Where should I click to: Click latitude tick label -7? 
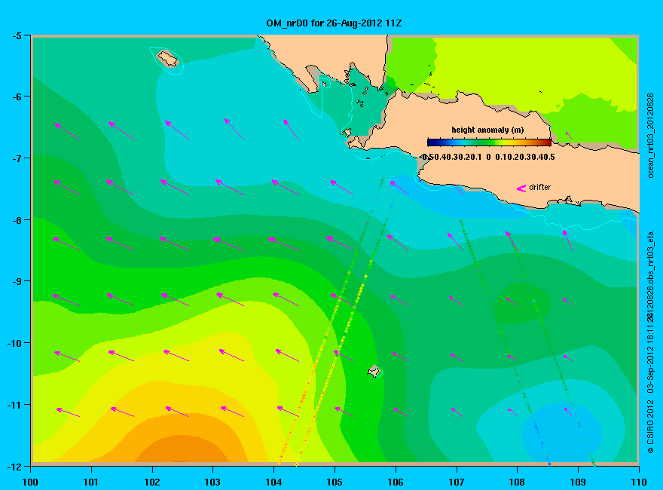coord(17,158)
